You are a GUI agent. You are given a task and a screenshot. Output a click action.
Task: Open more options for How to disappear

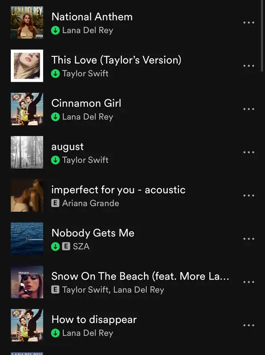coord(248,325)
